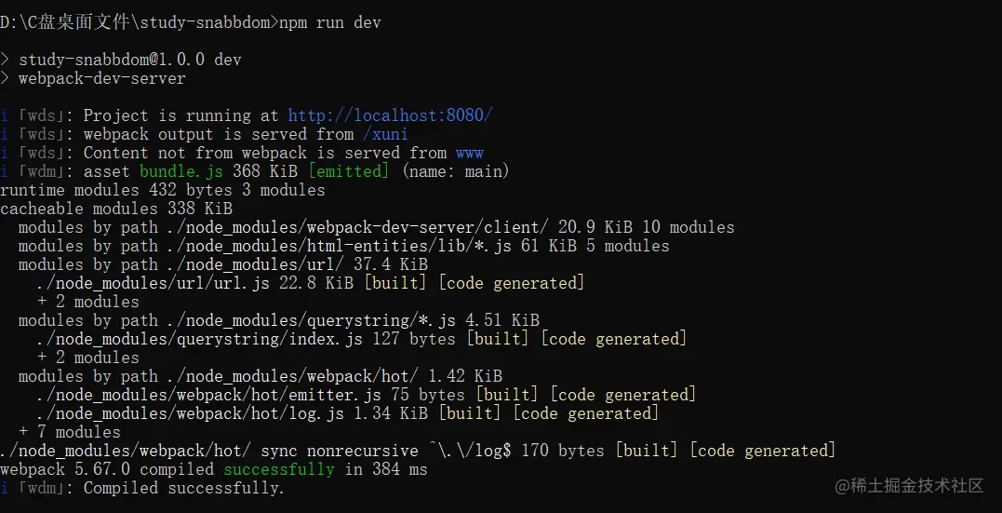Click the blue www content path
Viewport: 1002px width, 513px height.
[x=469, y=153]
